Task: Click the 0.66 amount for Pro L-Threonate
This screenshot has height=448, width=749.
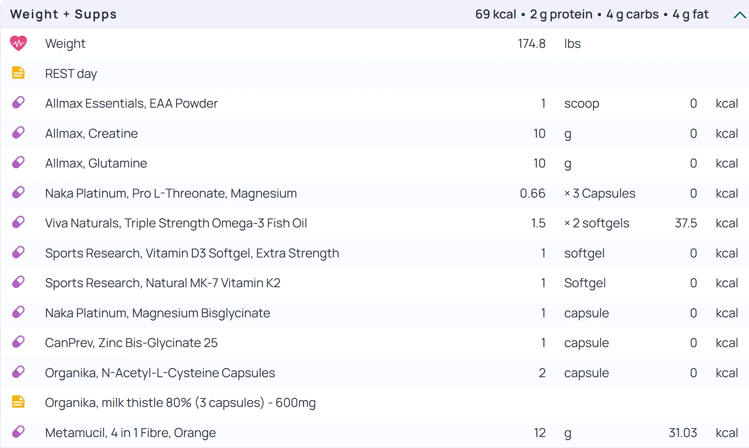Action: point(532,193)
